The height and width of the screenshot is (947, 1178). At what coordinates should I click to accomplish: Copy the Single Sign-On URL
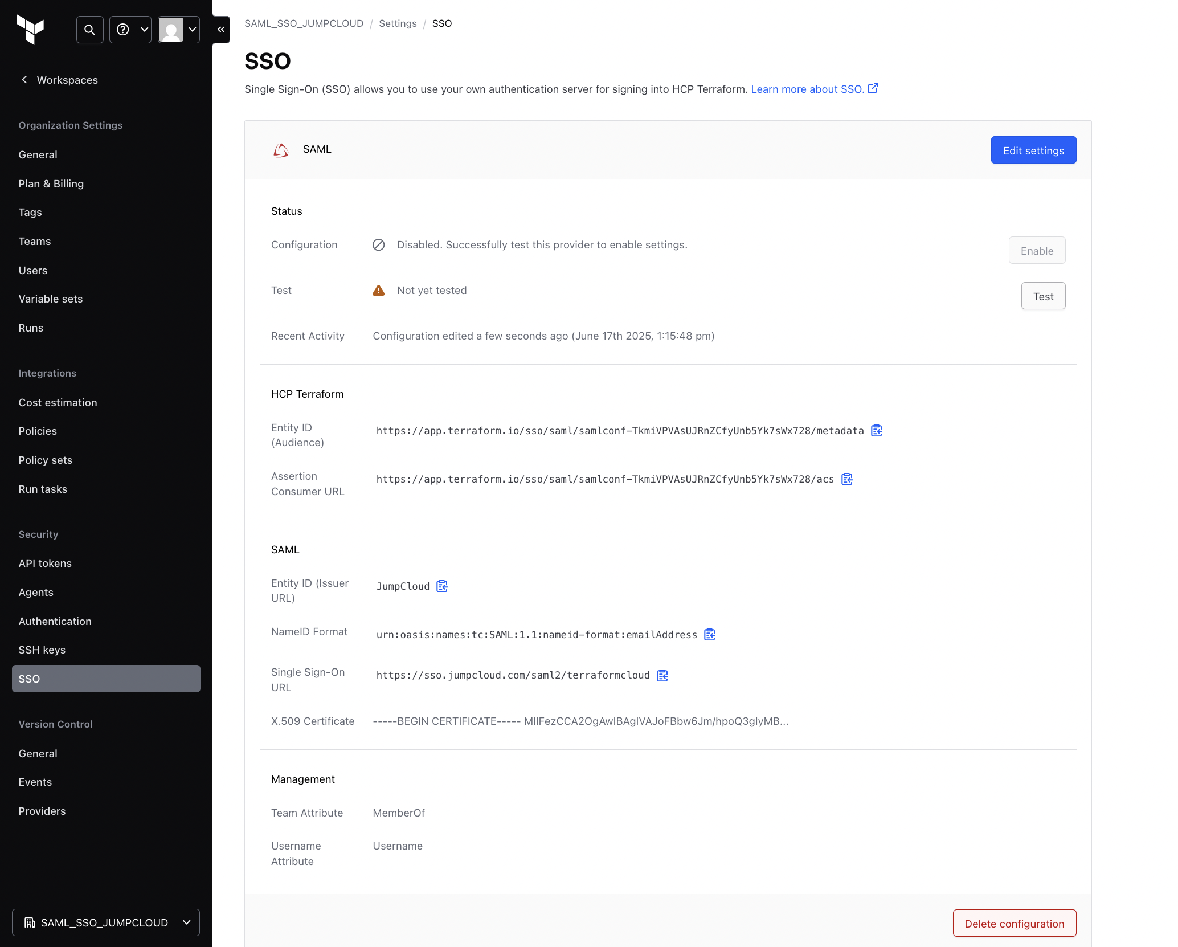[x=662, y=675]
